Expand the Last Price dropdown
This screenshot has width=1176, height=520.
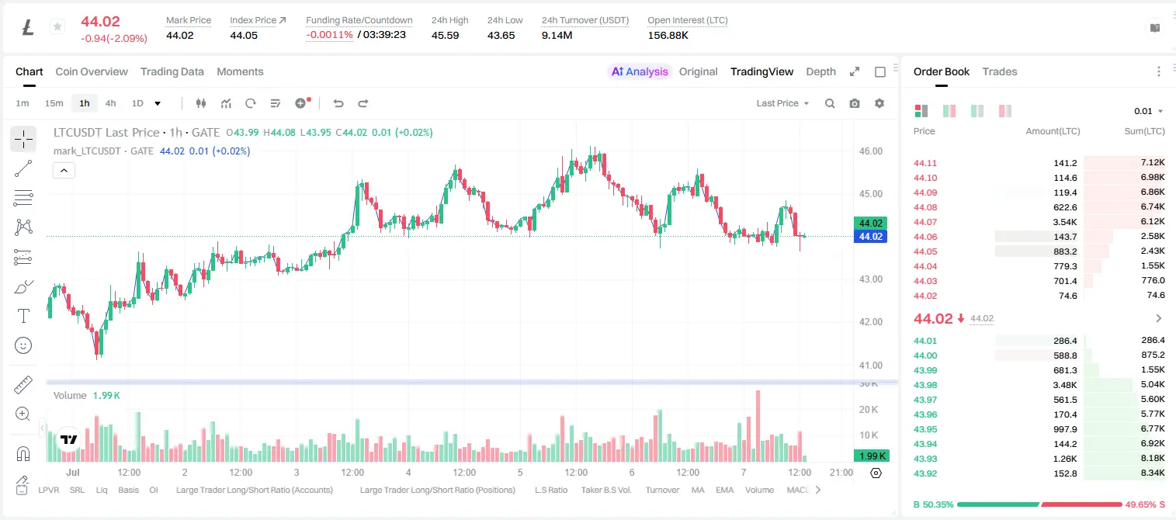(x=782, y=103)
